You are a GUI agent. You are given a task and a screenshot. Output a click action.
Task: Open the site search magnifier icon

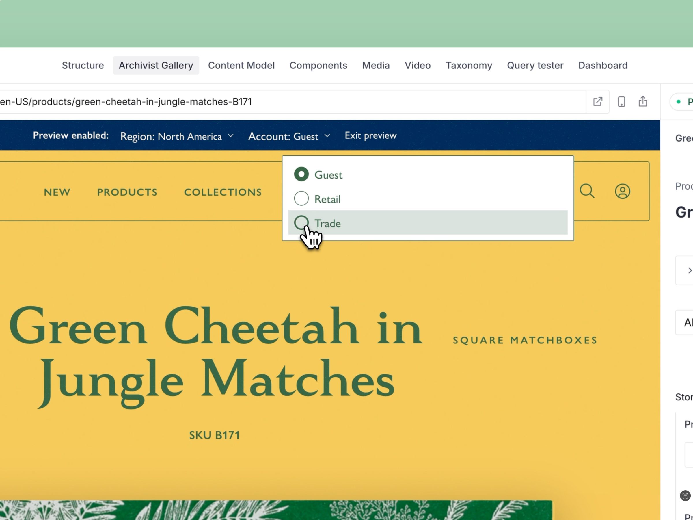(x=587, y=191)
